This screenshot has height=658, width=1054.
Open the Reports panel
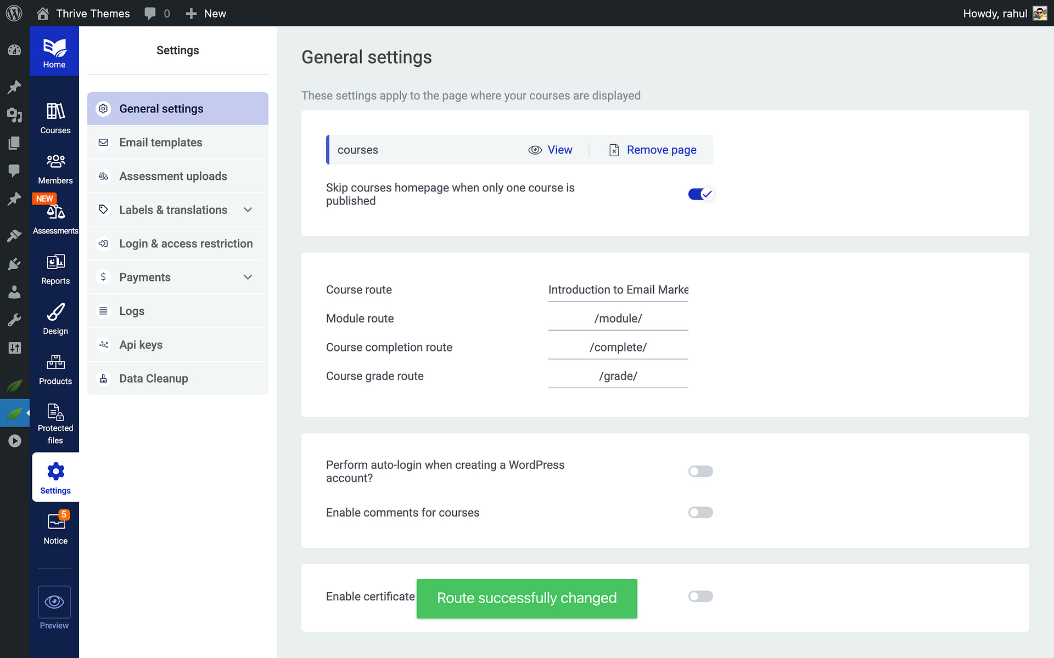(54, 267)
